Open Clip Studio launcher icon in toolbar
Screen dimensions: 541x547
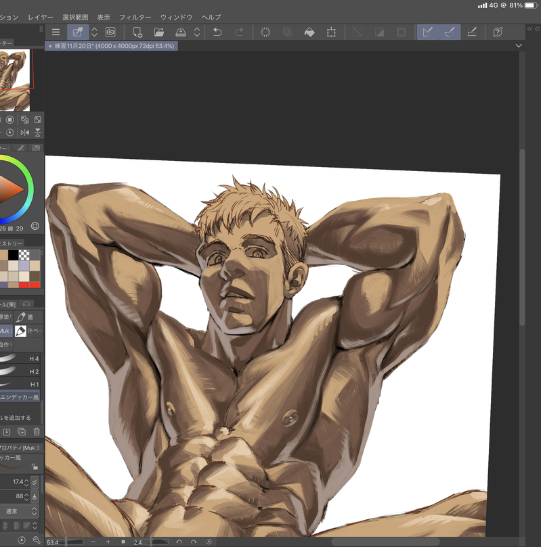[x=110, y=32]
